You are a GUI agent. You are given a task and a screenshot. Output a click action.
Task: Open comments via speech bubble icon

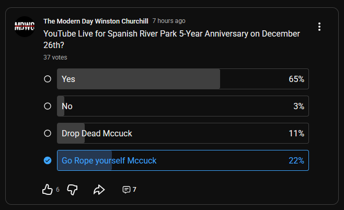pos(126,190)
